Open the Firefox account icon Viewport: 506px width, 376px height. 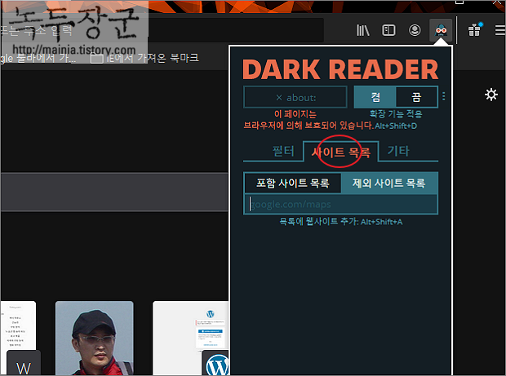(x=415, y=31)
